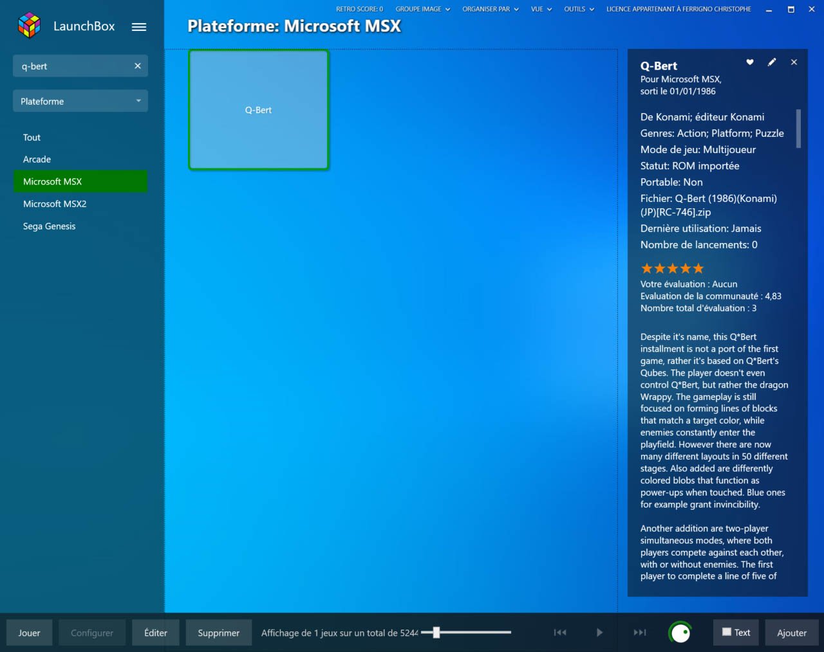The width and height of the screenshot is (824, 652).
Task: Edit Q-Bert with the pencil icon
Action: [772, 62]
